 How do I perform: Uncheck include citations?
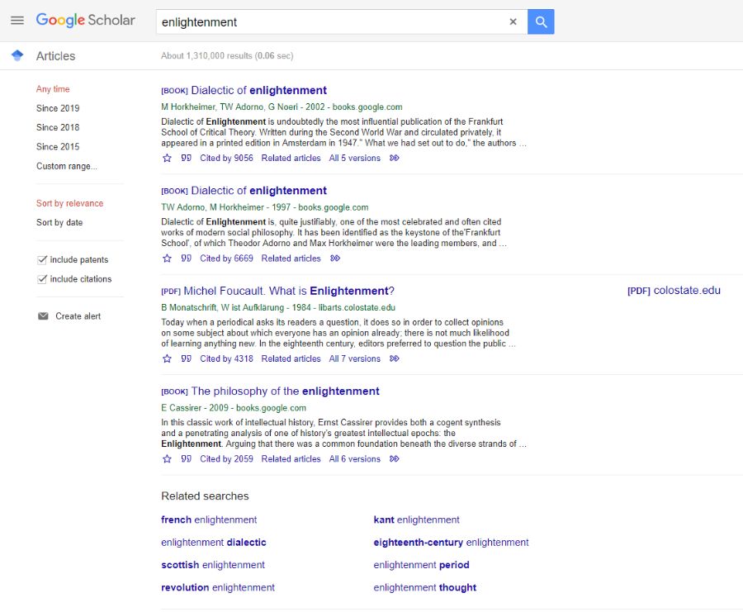click(x=41, y=279)
